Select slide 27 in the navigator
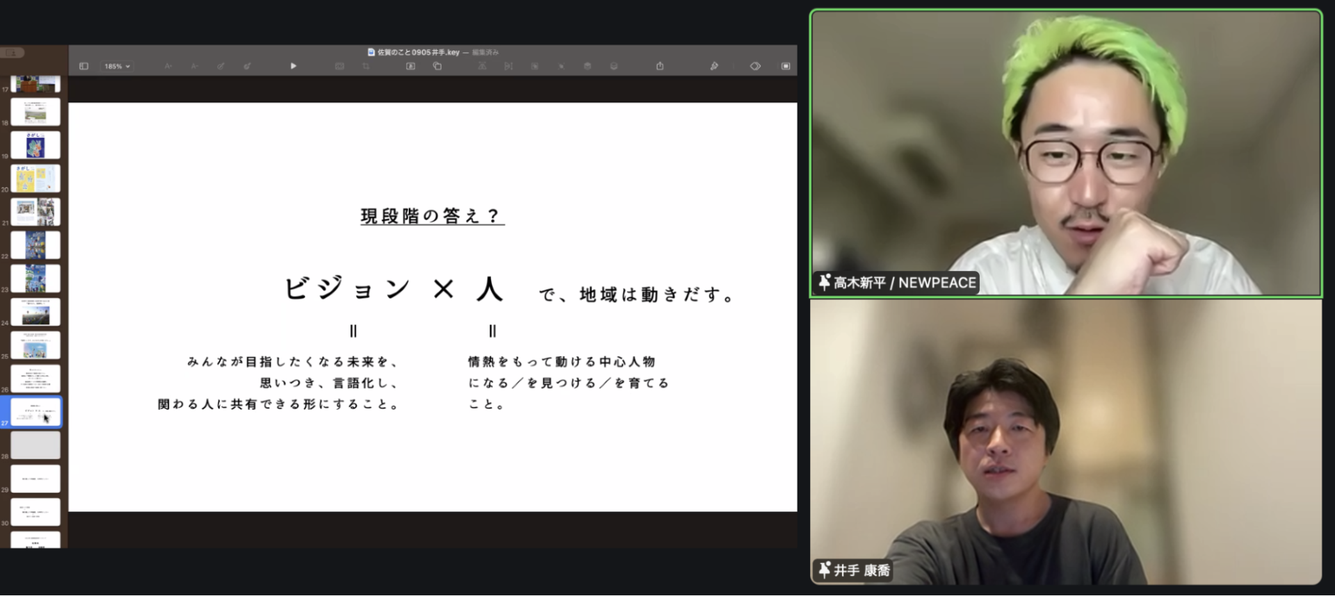The height and width of the screenshot is (596, 1335). [35, 412]
